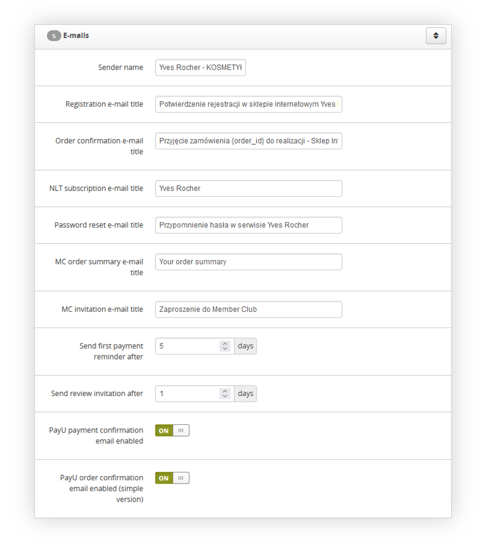Click the Send first payment reminder after label
This screenshot has height=544, width=485.
pos(111,351)
